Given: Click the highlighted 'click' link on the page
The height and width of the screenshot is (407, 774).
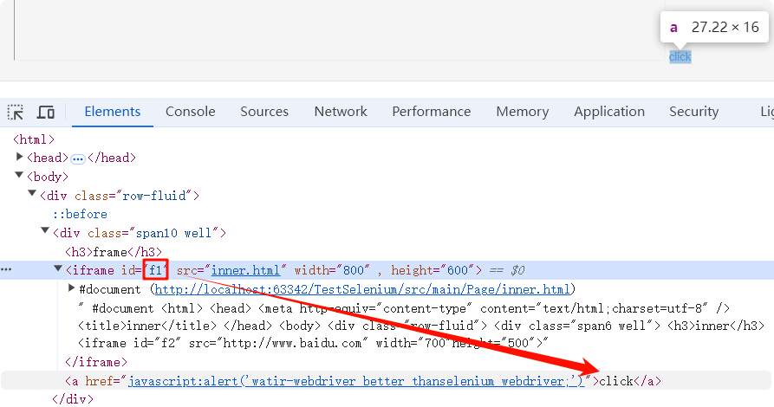Looking at the screenshot, I should [680, 57].
